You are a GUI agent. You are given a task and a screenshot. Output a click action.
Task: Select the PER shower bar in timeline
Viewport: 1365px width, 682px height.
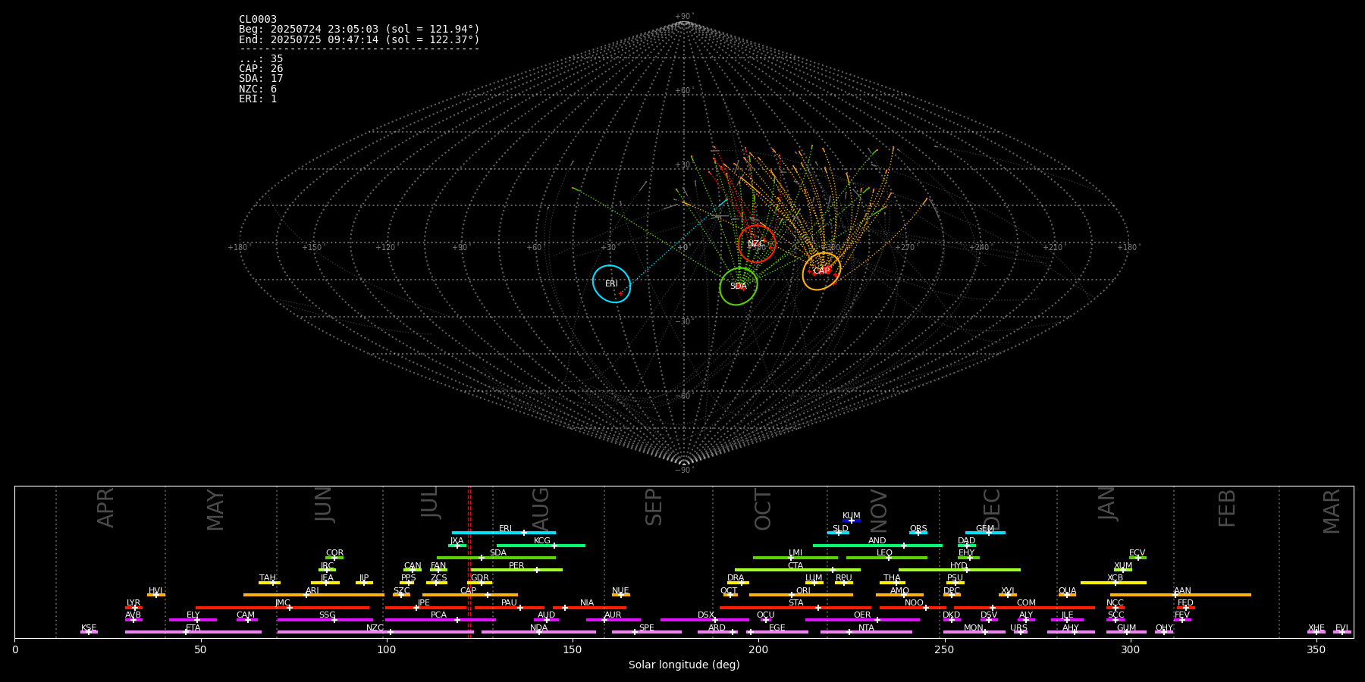517,570
